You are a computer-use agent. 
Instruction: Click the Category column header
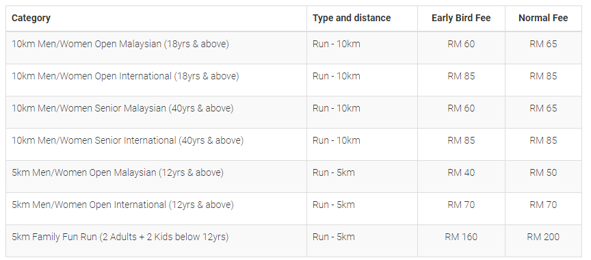pyautogui.click(x=31, y=18)
